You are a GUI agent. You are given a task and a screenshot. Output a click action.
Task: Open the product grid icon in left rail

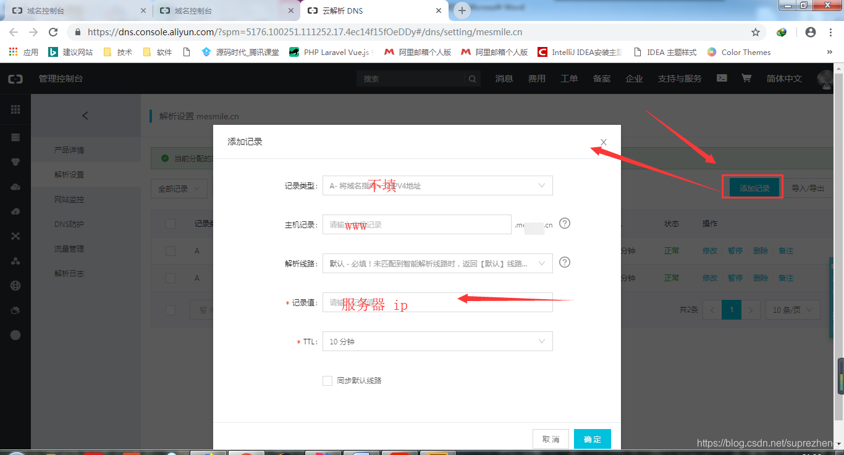15,109
